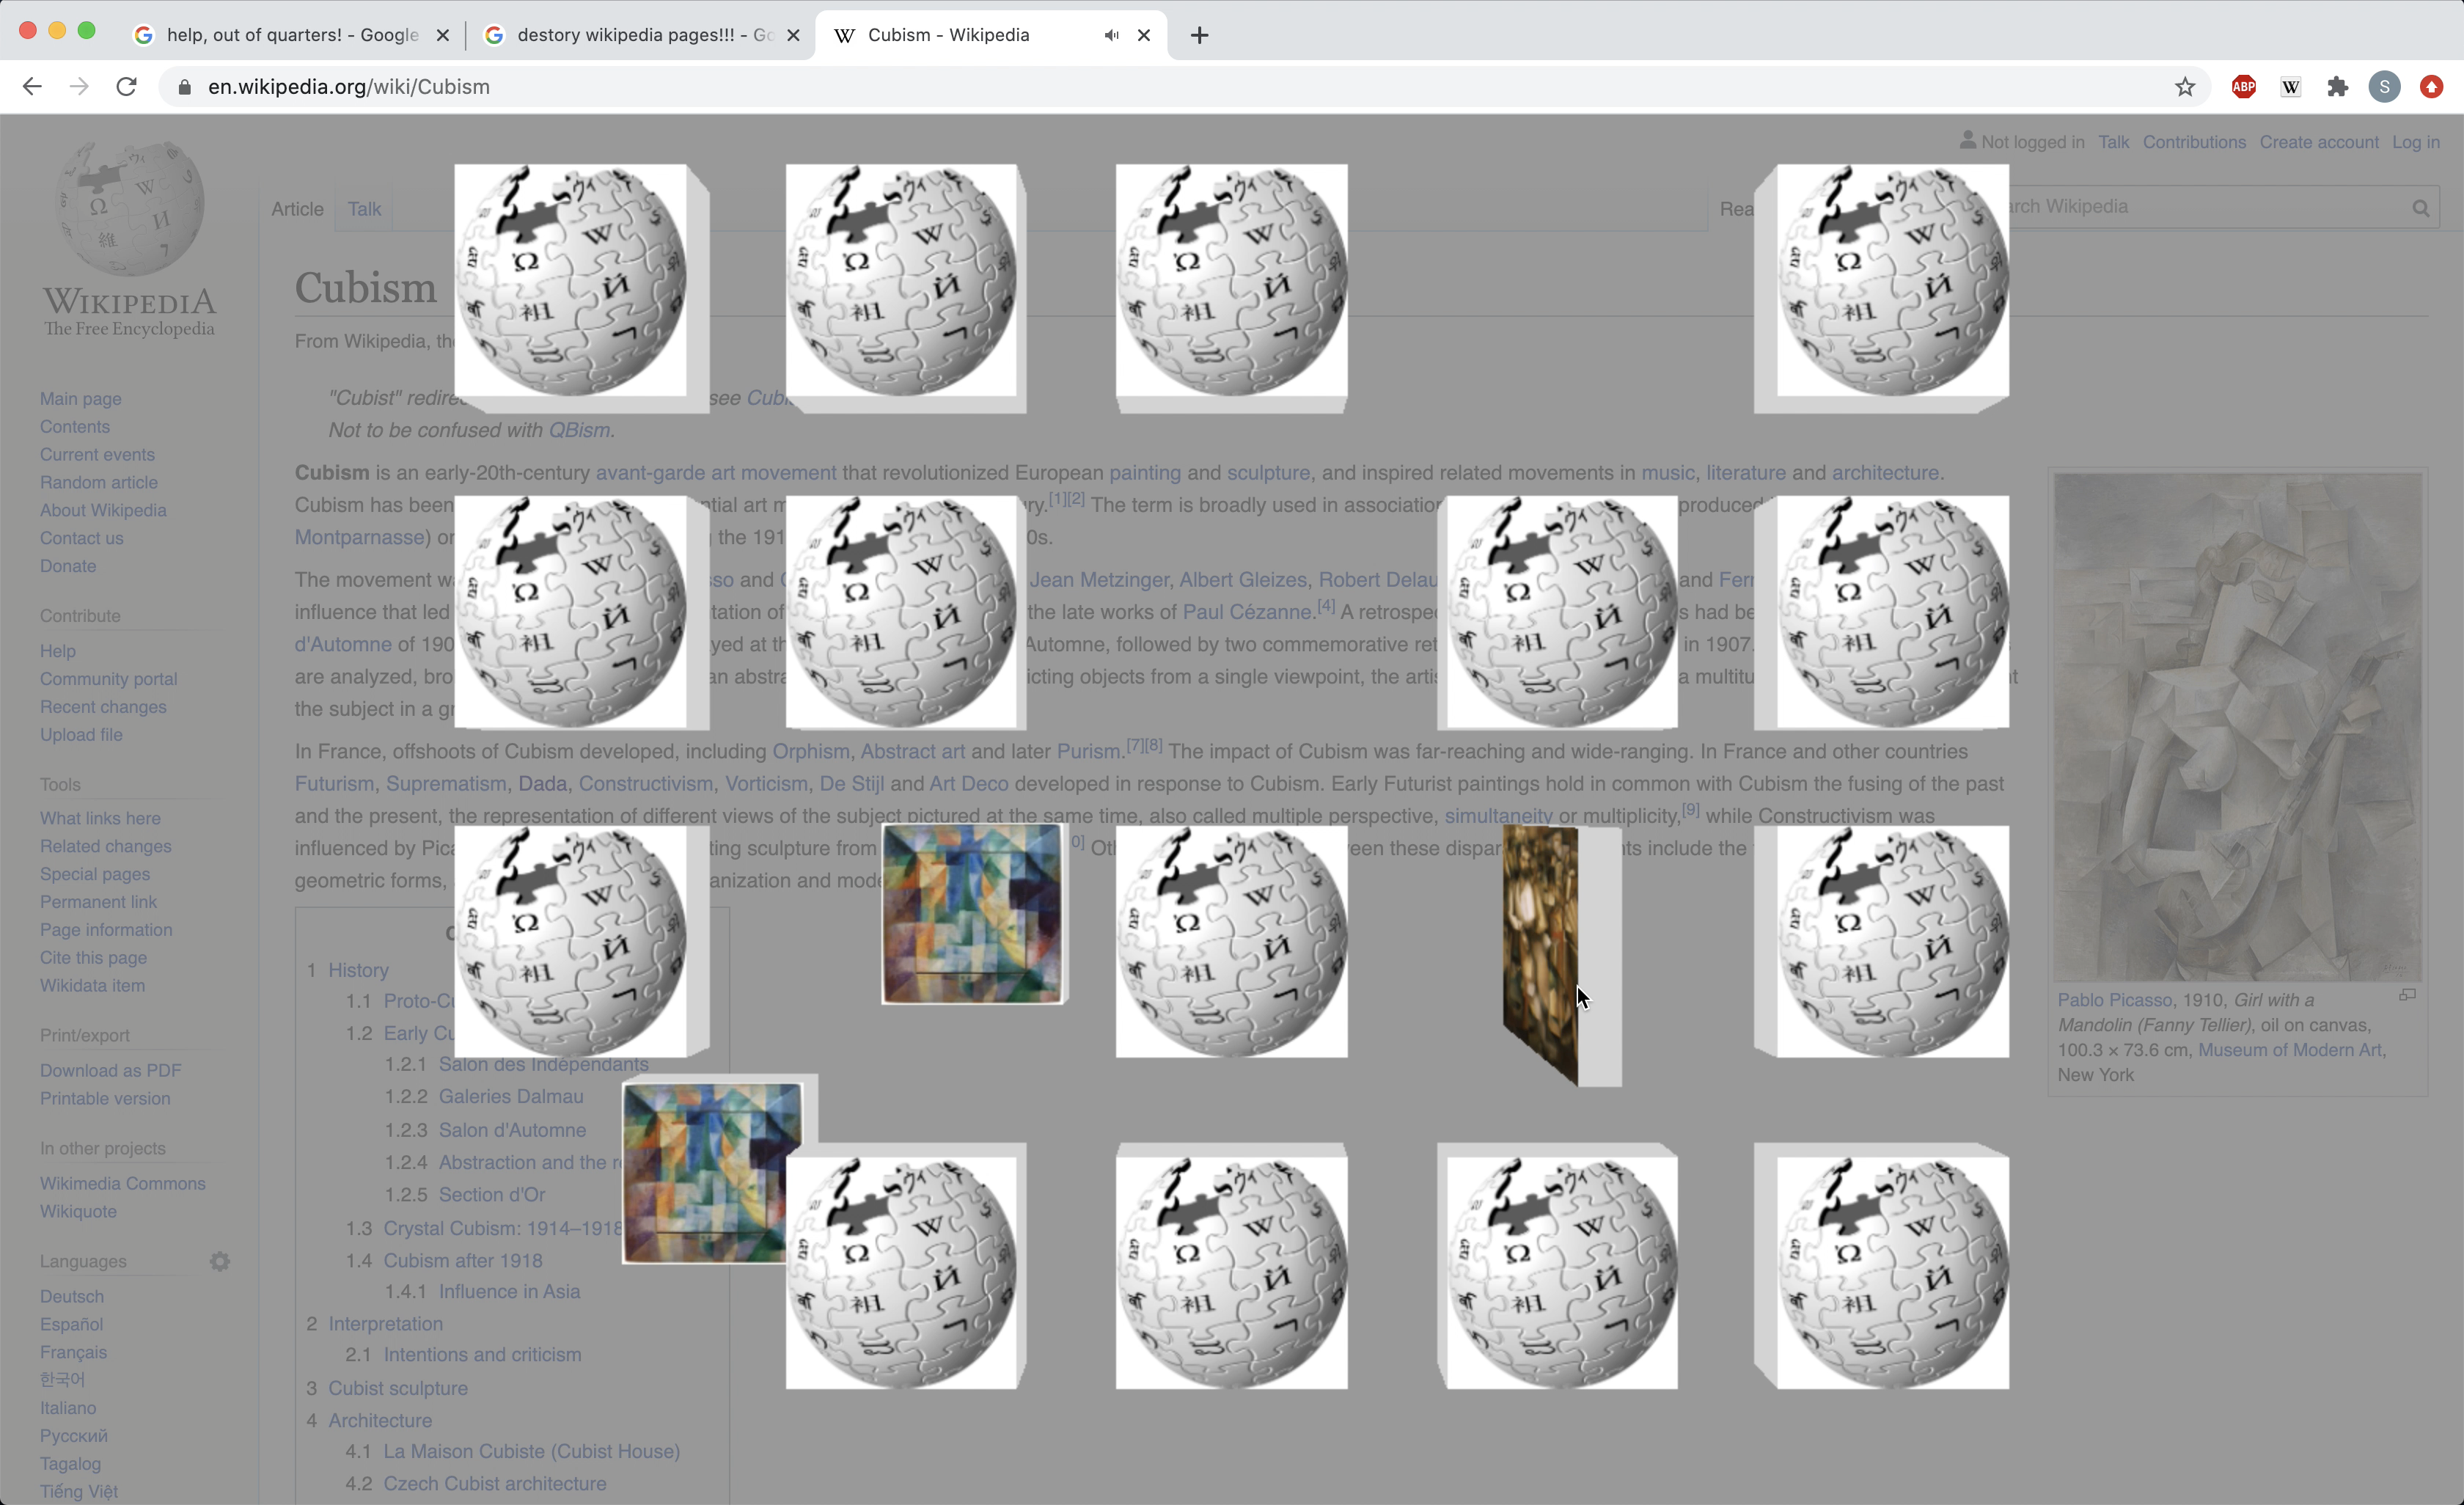Viewport: 2464px width, 1505px height.
Task: Open a new tab with plus button
Action: click(1199, 35)
